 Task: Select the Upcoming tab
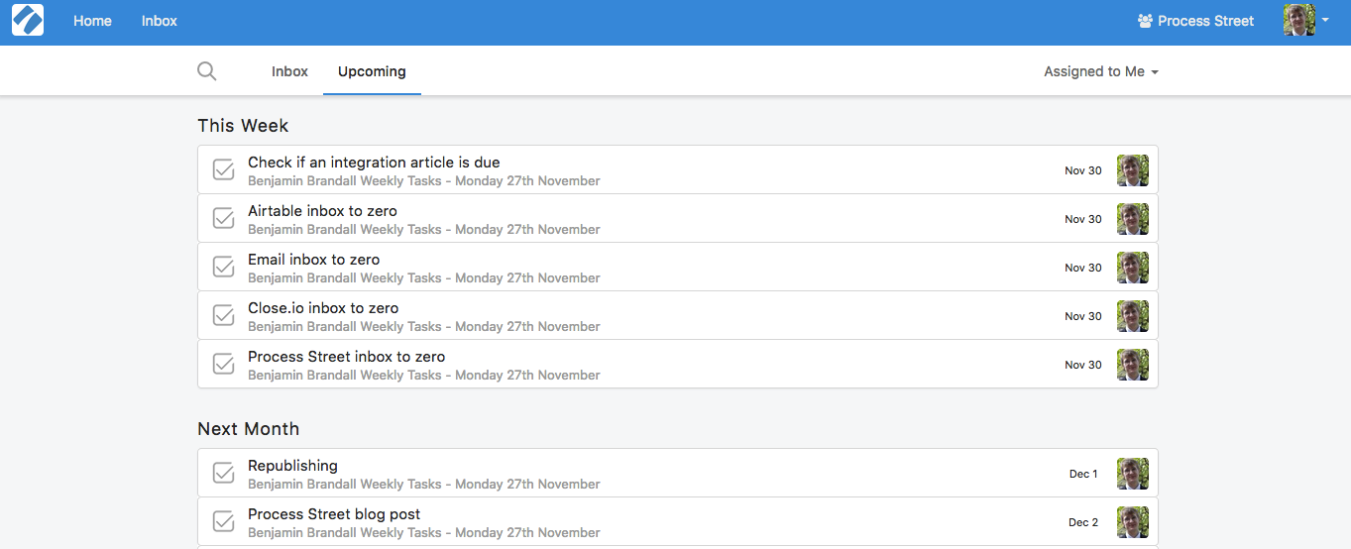(372, 71)
